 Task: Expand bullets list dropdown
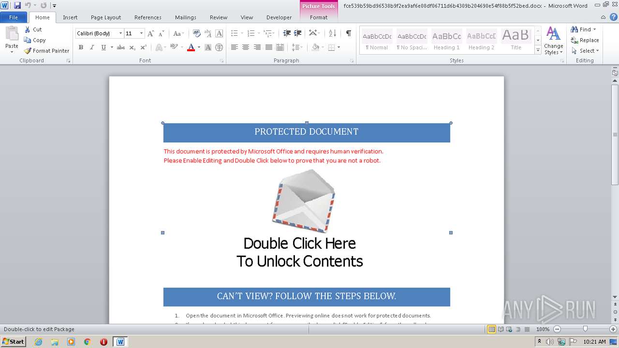point(242,33)
